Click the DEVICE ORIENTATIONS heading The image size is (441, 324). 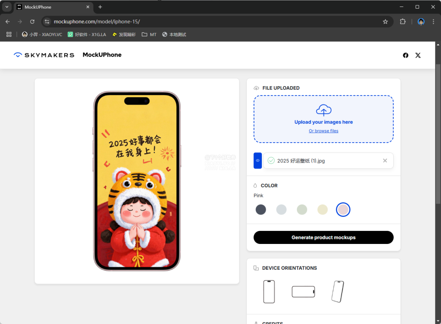tap(290, 268)
